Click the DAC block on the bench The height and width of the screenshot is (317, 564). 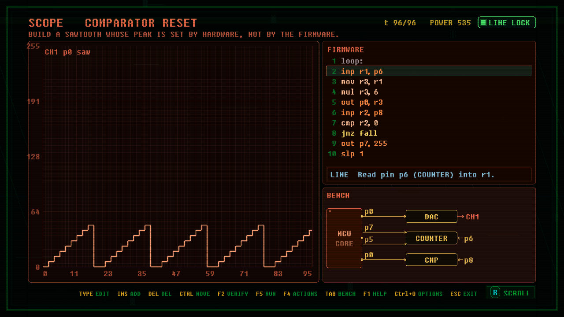431,217
